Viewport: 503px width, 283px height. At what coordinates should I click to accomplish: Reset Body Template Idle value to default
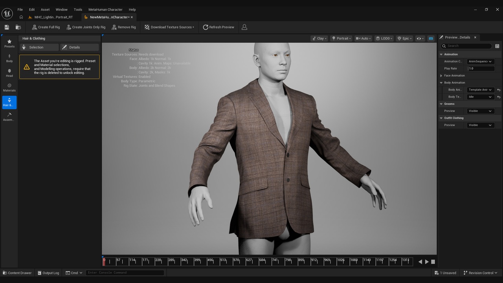coord(499,97)
